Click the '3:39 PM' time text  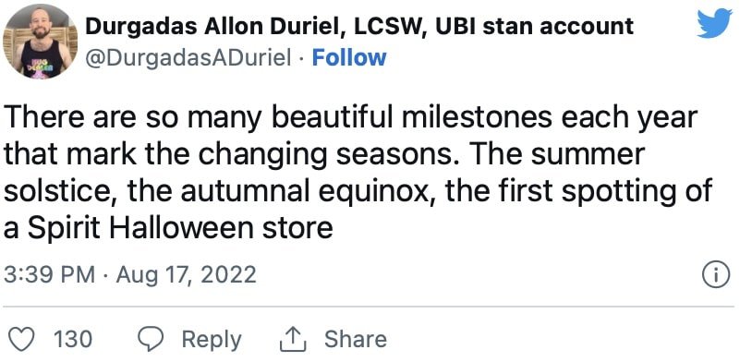coord(49,275)
